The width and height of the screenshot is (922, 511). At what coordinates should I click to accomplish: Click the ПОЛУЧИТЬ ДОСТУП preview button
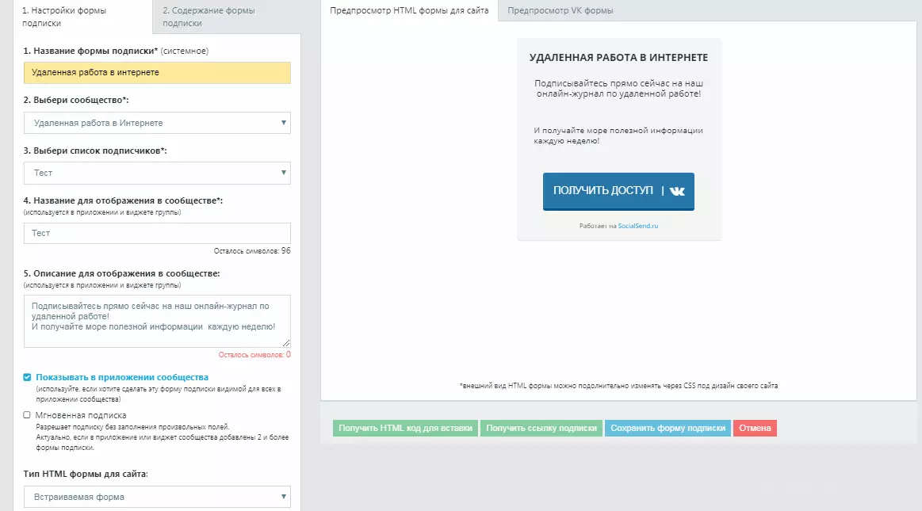(x=618, y=191)
